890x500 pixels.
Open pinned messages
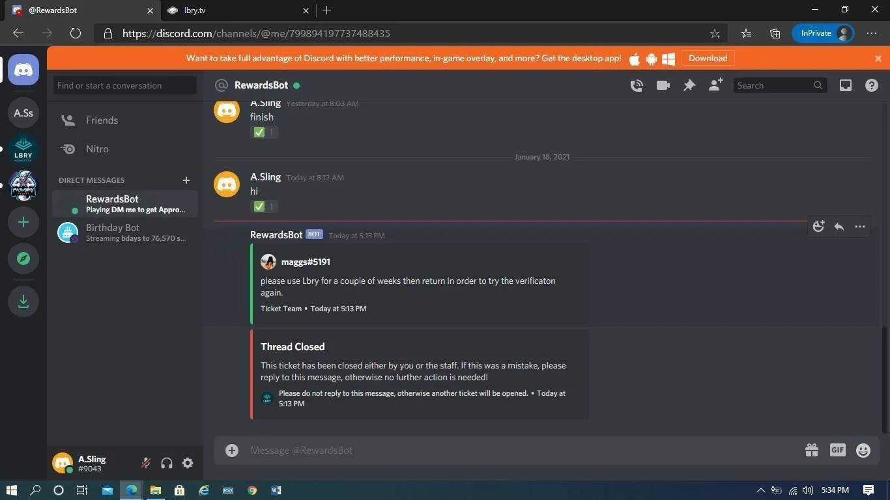coord(689,85)
